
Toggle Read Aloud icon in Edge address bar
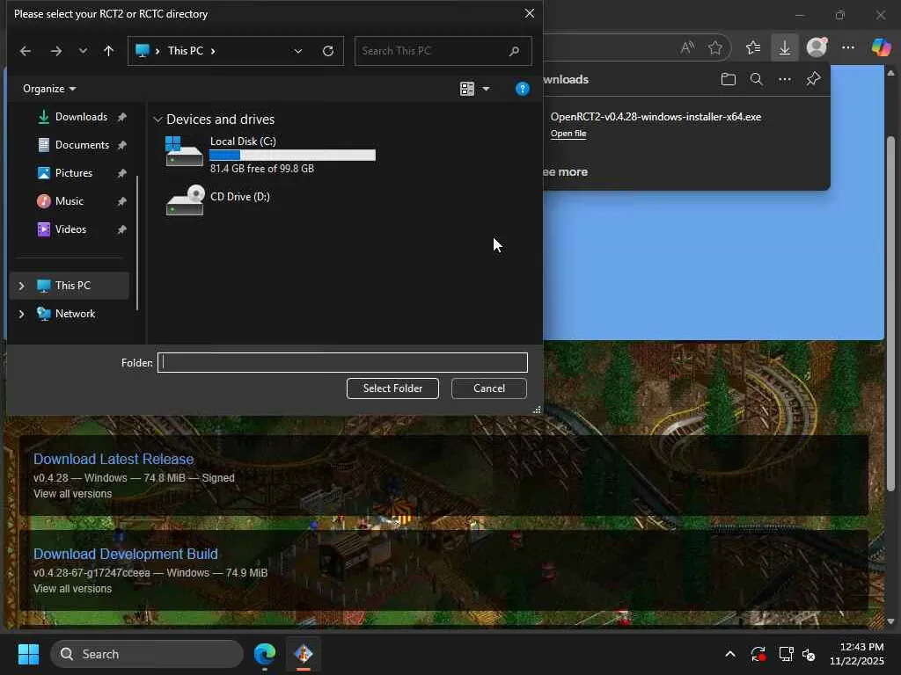pos(687,47)
